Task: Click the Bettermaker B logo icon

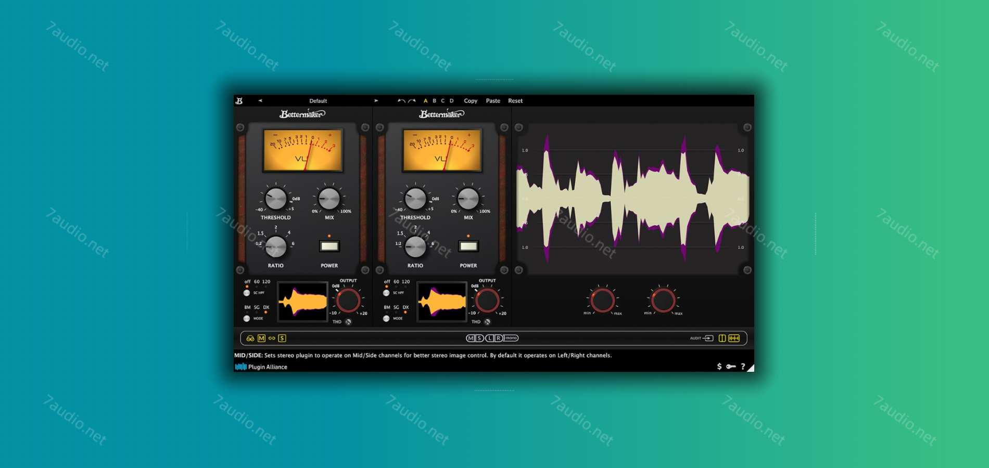Action: coord(239,101)
